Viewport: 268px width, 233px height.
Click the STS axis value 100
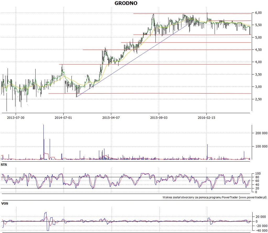pos(258,174)
